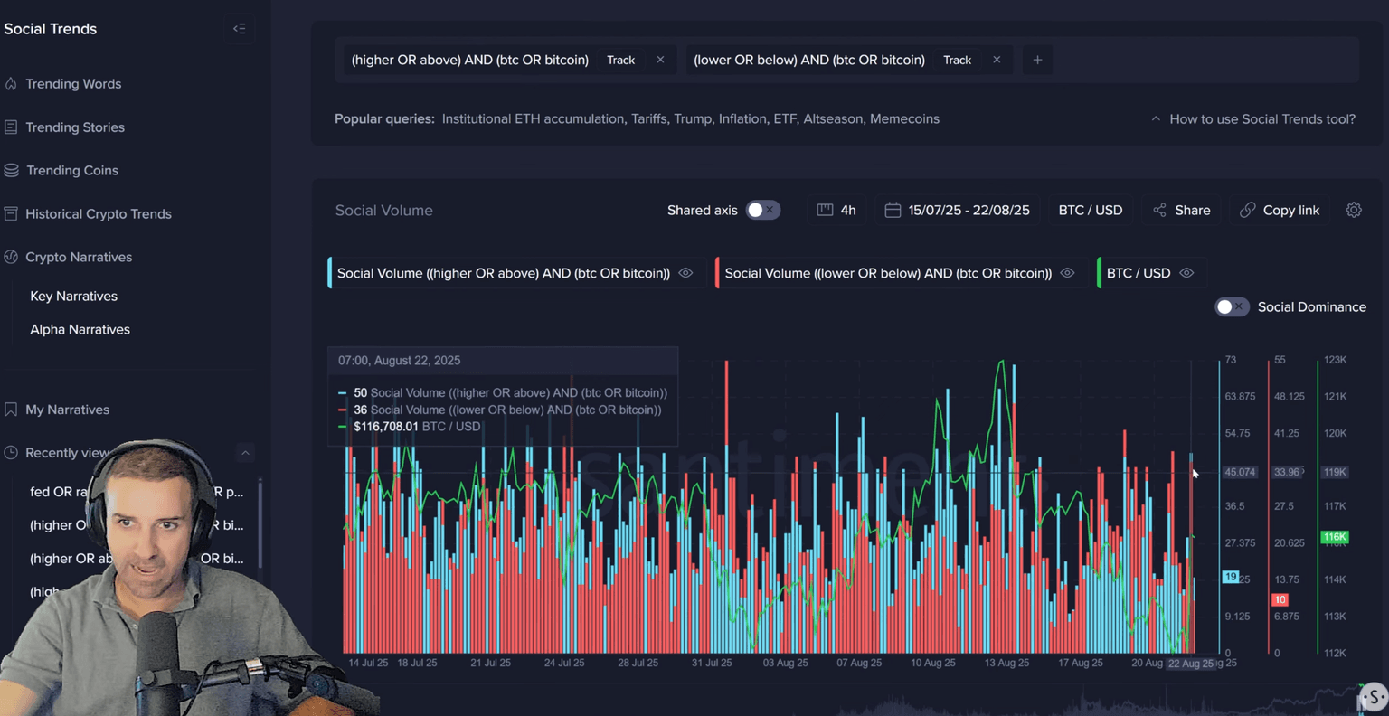Click the Share button
The height and width of the screenshot is (716, 1389).
[x=1181, y=210]
